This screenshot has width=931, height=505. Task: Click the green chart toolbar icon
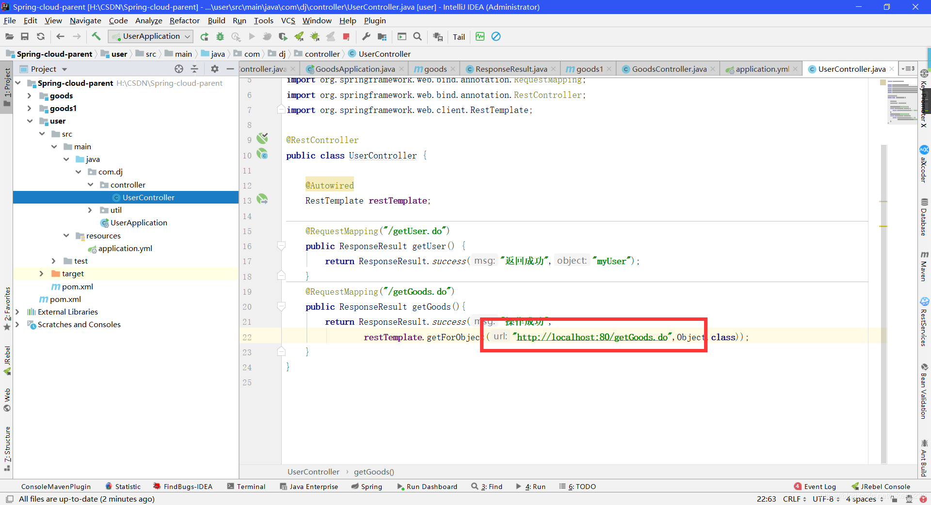(x=480, y=36)
